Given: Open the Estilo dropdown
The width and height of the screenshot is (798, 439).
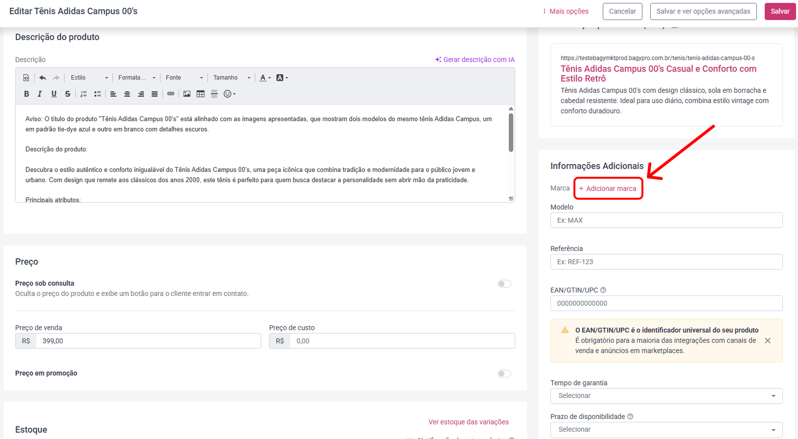Looking at the screenshot, I should (89, 78).
